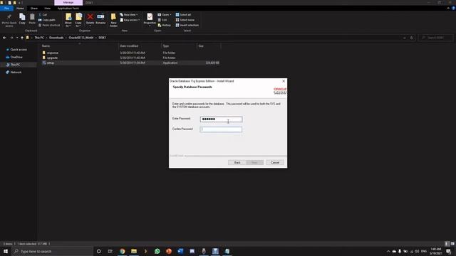
Task: Select Quick access in navigation pane
Action: 19,50
